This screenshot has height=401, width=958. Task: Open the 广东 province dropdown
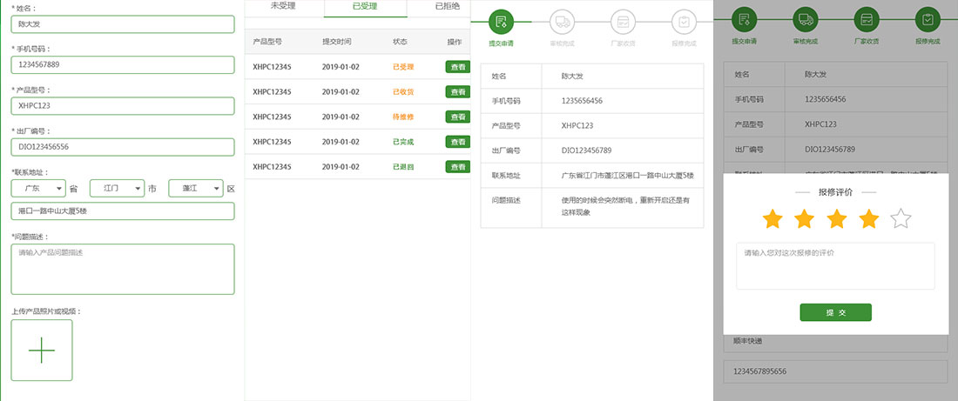pyautogui.click(x=38, y=188)
